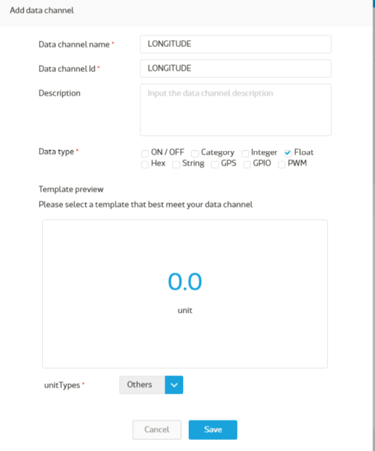
Task: Check the PWM data type
Action: coord(281,165)
